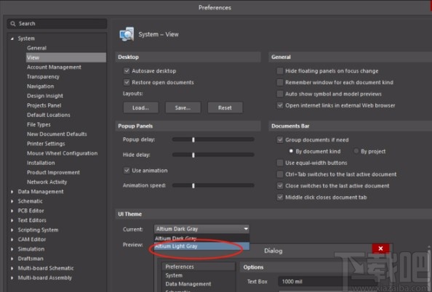This screenshot has width=432, height=292.
Task: Open the Printer Settings page
Action: point(46,144)
